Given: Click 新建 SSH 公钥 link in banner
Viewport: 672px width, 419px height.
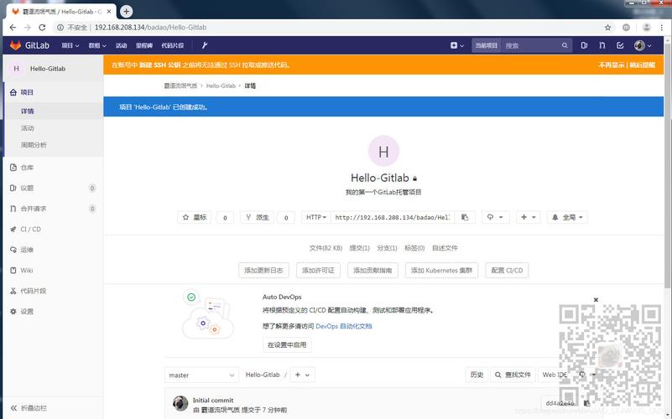Looking at the screenshot, I should point(160,65).
